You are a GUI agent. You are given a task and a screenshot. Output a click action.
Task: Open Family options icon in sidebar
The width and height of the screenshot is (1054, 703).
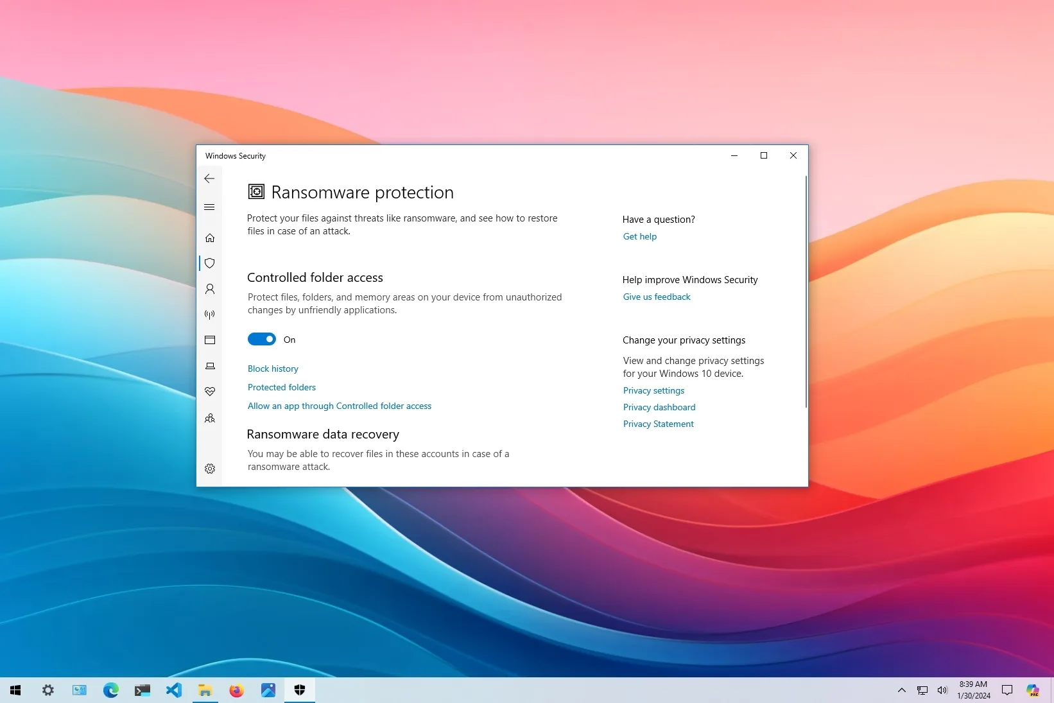pos(209,418)
